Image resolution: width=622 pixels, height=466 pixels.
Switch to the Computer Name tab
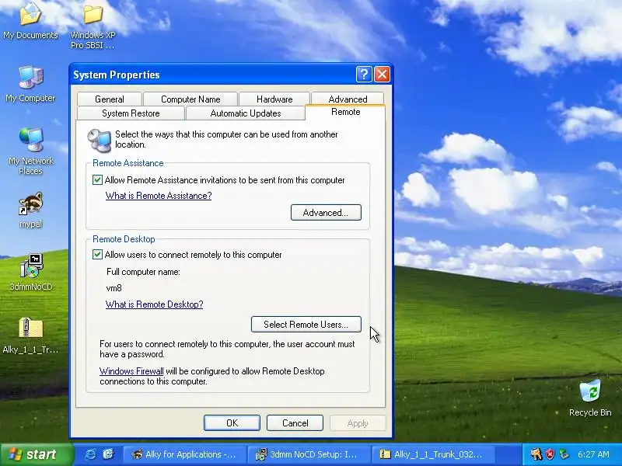tap(190, 99)
